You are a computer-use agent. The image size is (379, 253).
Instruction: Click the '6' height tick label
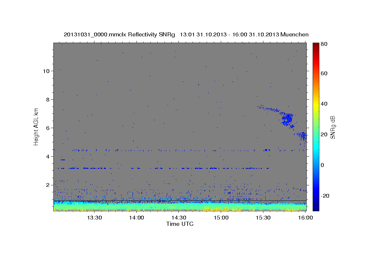48,128
